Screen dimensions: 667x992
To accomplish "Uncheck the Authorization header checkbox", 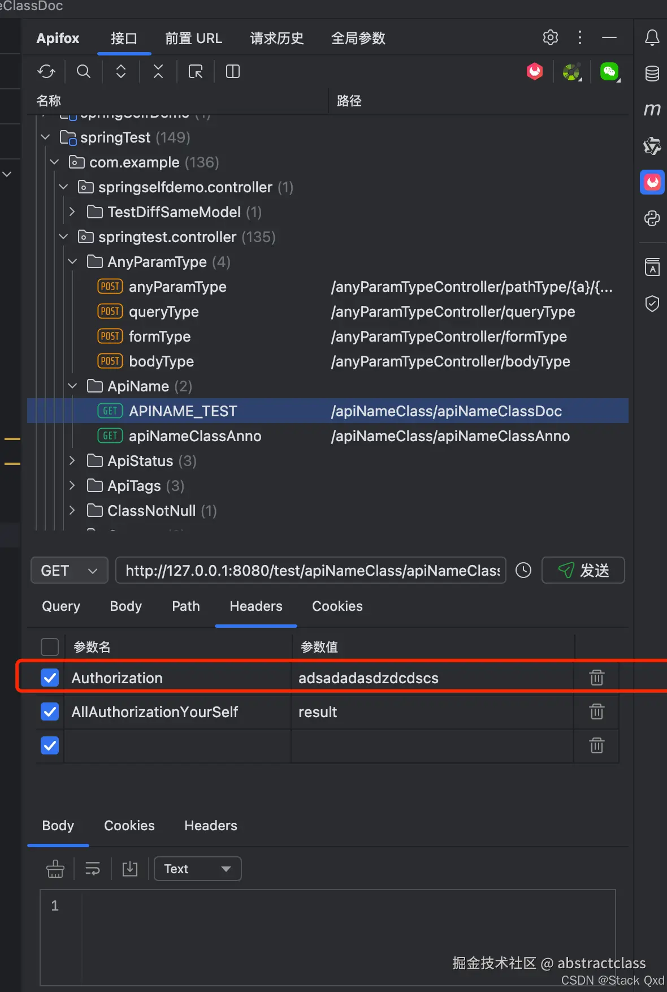I will tap(50, 678).
